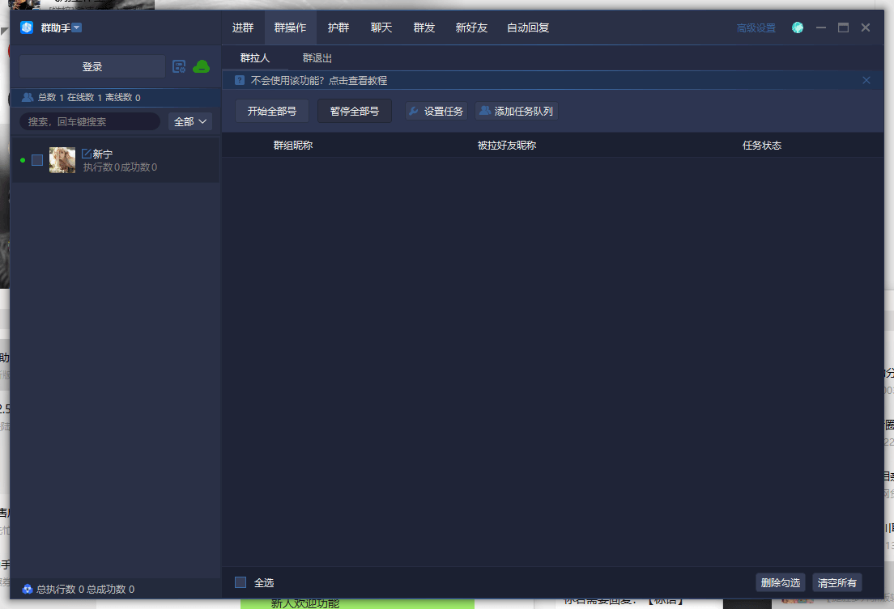Select 新宁's avatar thumbnail
This screenshot has width=894, height=609.
[62, 160]
